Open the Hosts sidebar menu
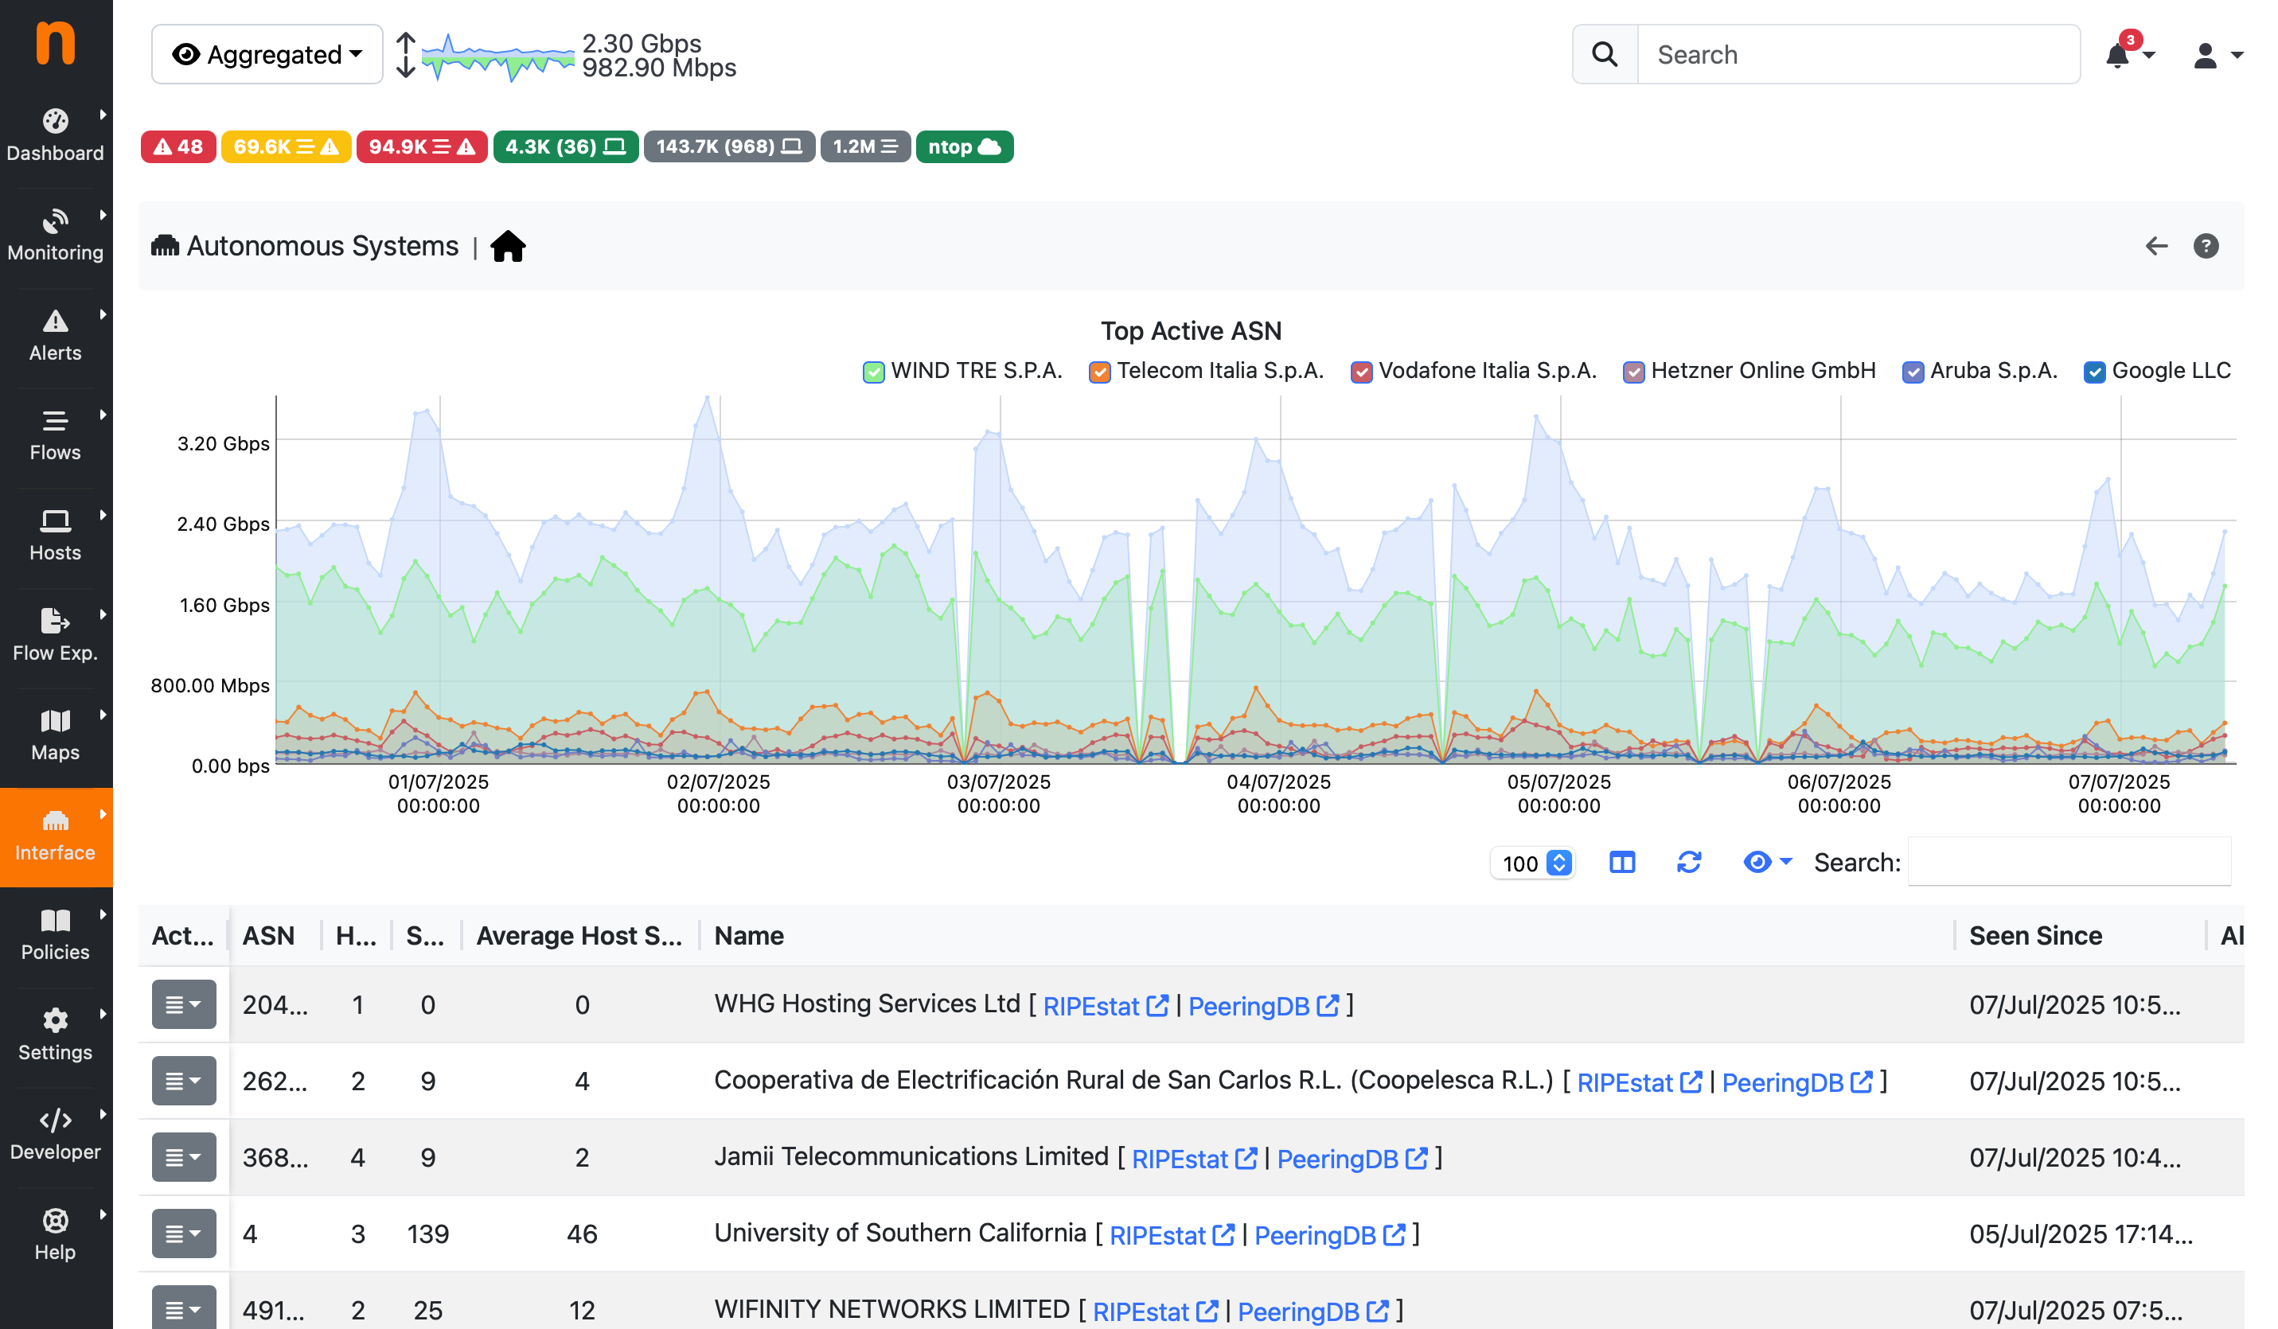The height and width of the screenshot is (1329, 2278). click(55, 536)
